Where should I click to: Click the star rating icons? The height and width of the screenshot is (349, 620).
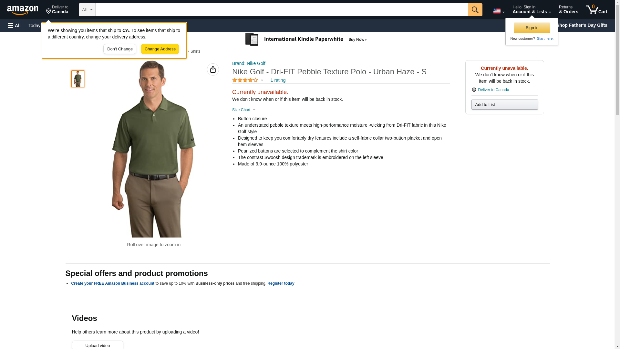click(245, 80)
